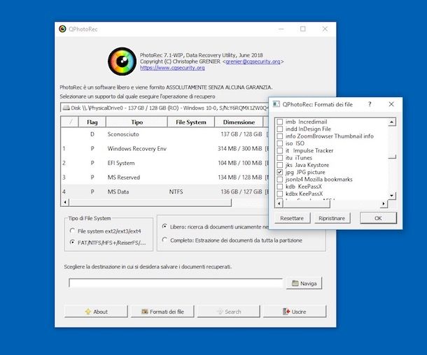This screenshot has height=355, width=427.
Task: Enable info ZoomBrowser Thumbnail info format
Action: (x=280, y=136)
